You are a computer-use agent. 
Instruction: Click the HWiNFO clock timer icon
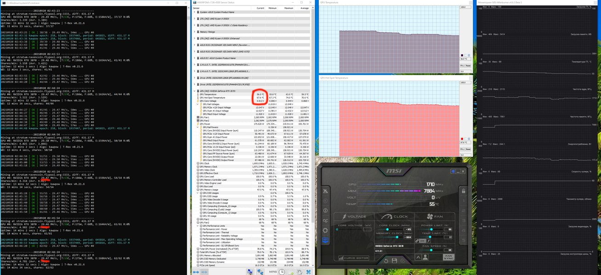(x=282, y=272)
